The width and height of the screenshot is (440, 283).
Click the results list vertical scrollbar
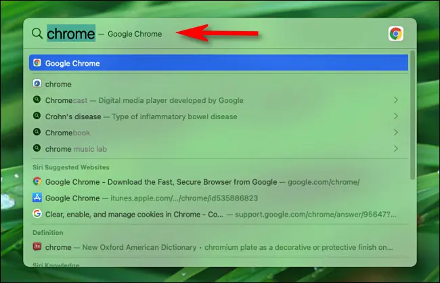[412, 115]
